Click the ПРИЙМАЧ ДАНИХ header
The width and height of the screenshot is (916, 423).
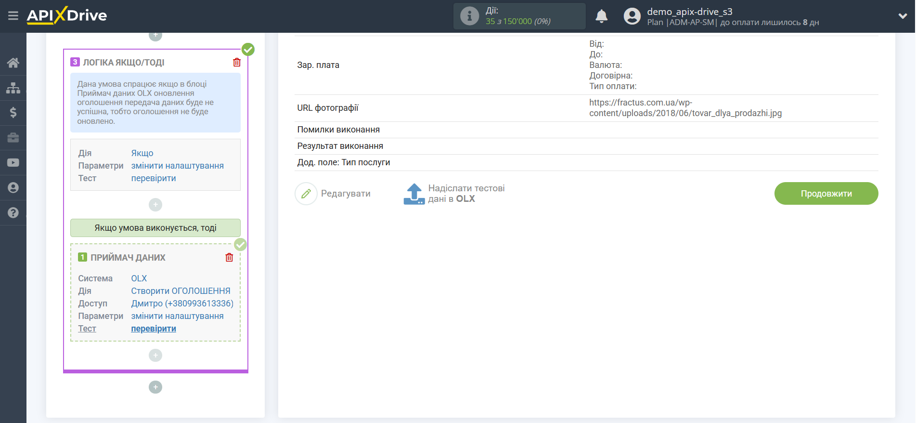pyautogui.click(x=128, y=258)
